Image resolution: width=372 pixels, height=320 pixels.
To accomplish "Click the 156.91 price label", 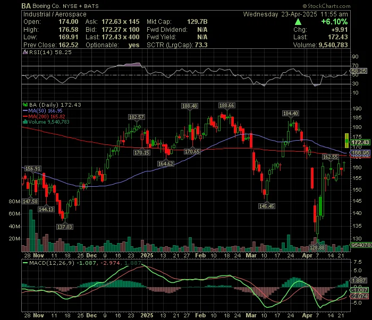I will click(x=33, y=169).
